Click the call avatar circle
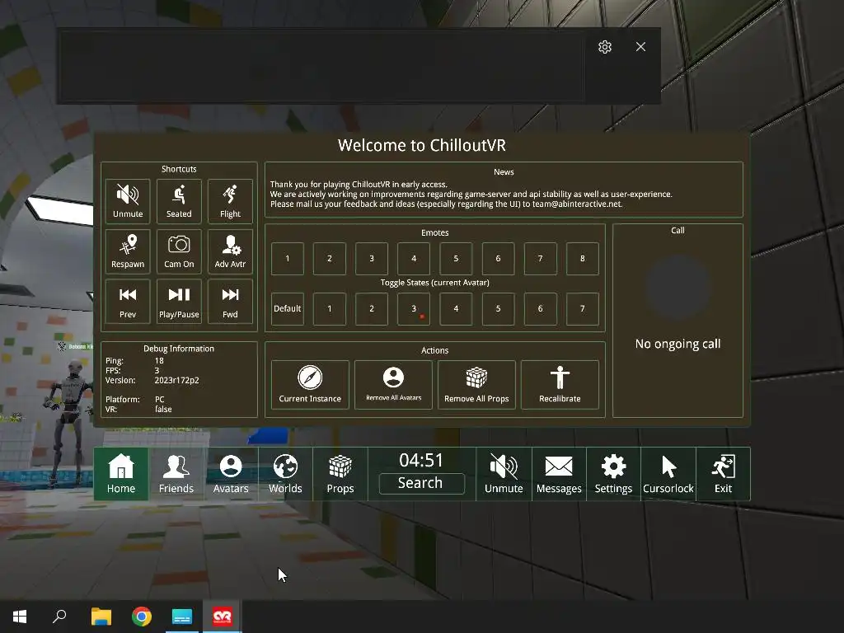The width and height of the screenshot is (844, 633). click(x=678, y=288)
